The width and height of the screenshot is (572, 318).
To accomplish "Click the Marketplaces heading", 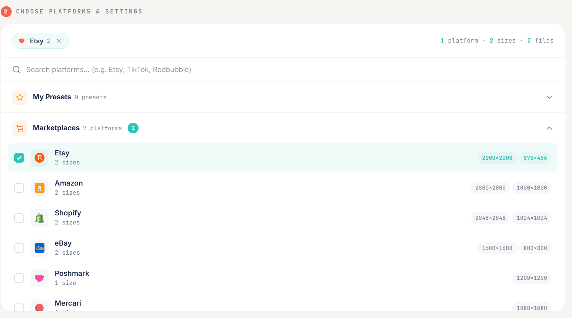I will 56,128.
